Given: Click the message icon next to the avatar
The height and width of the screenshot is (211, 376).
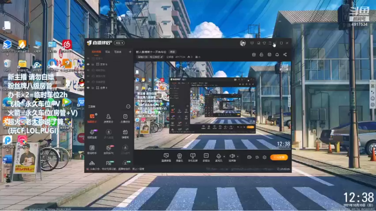Looking at the screenshot, I should point(252,43).
